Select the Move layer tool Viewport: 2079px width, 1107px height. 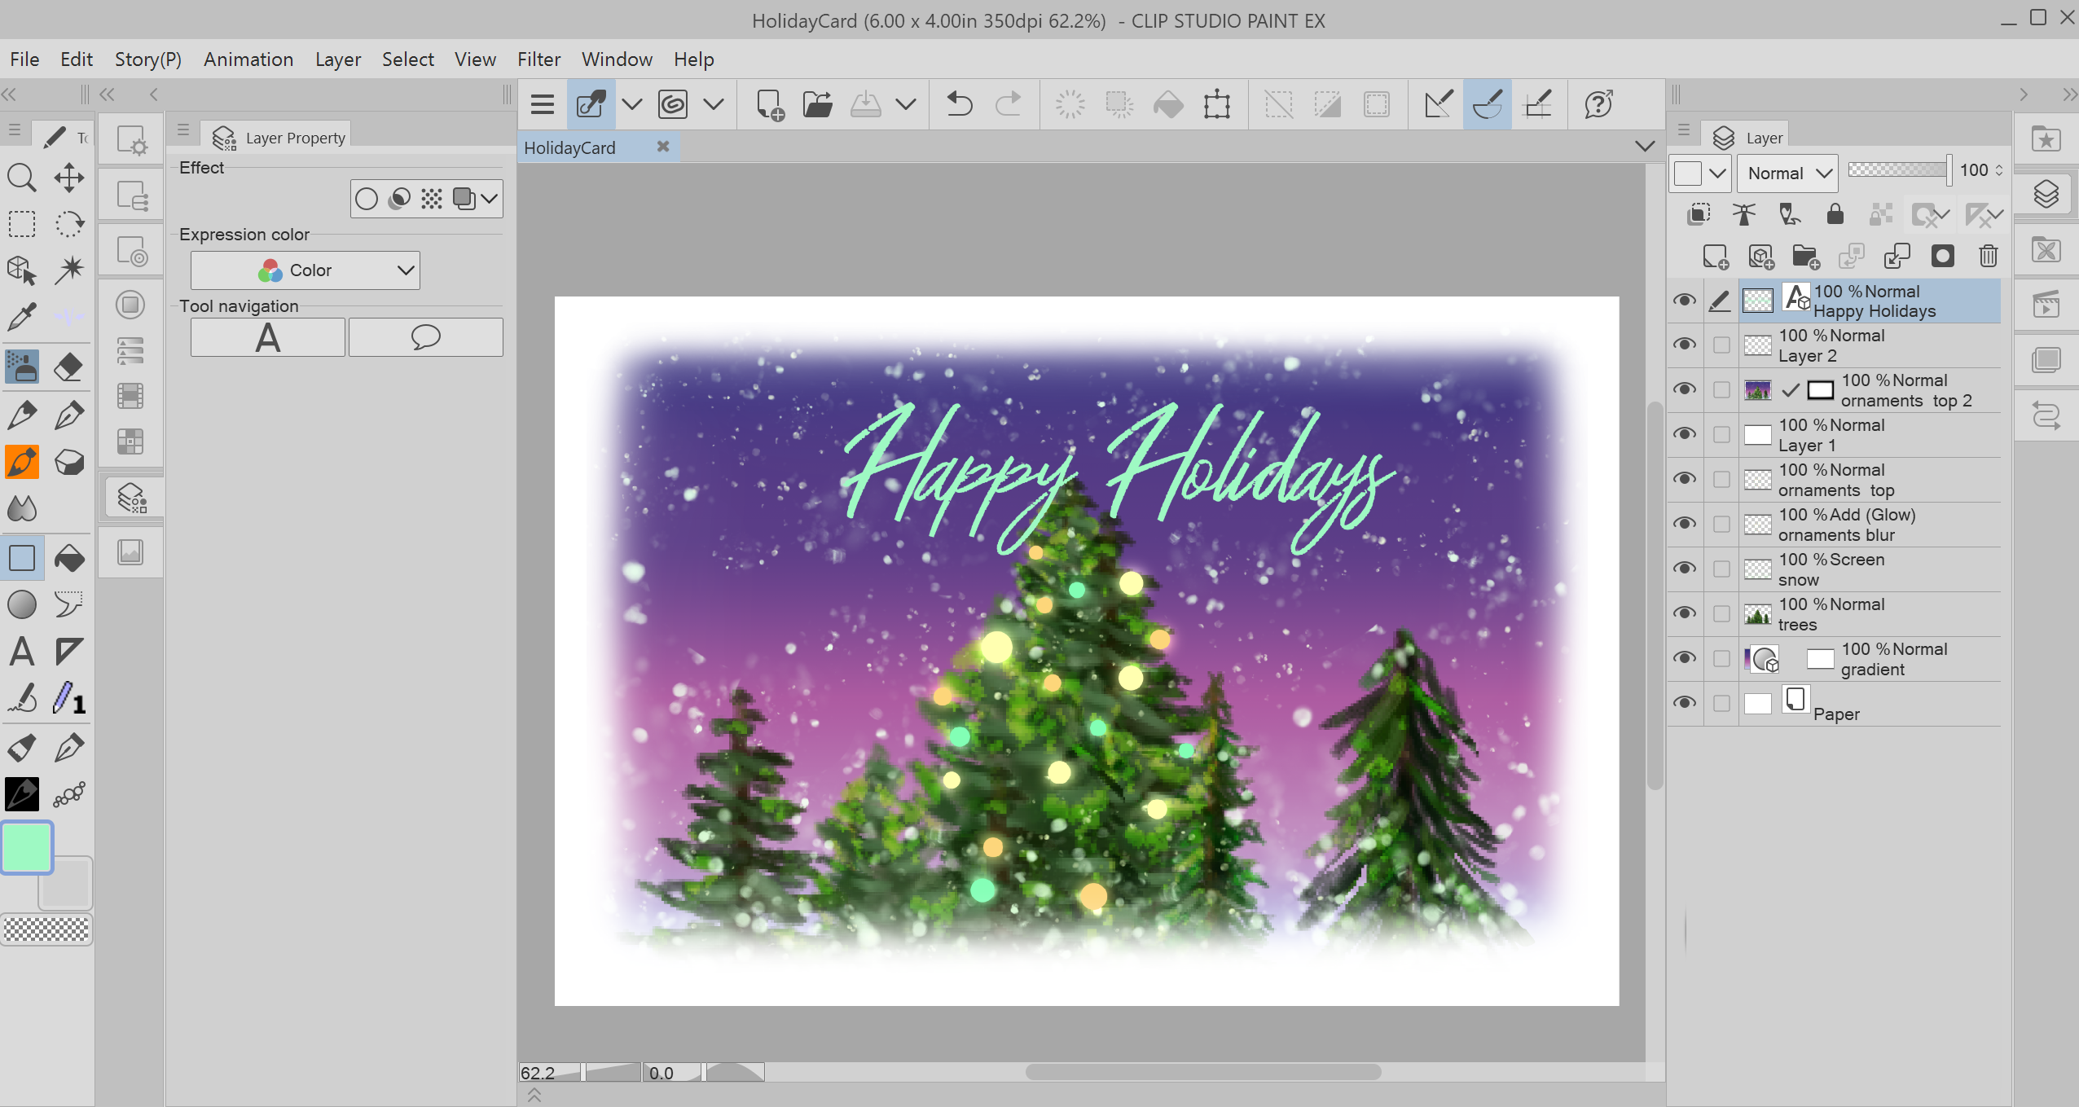tap(69, 177)
